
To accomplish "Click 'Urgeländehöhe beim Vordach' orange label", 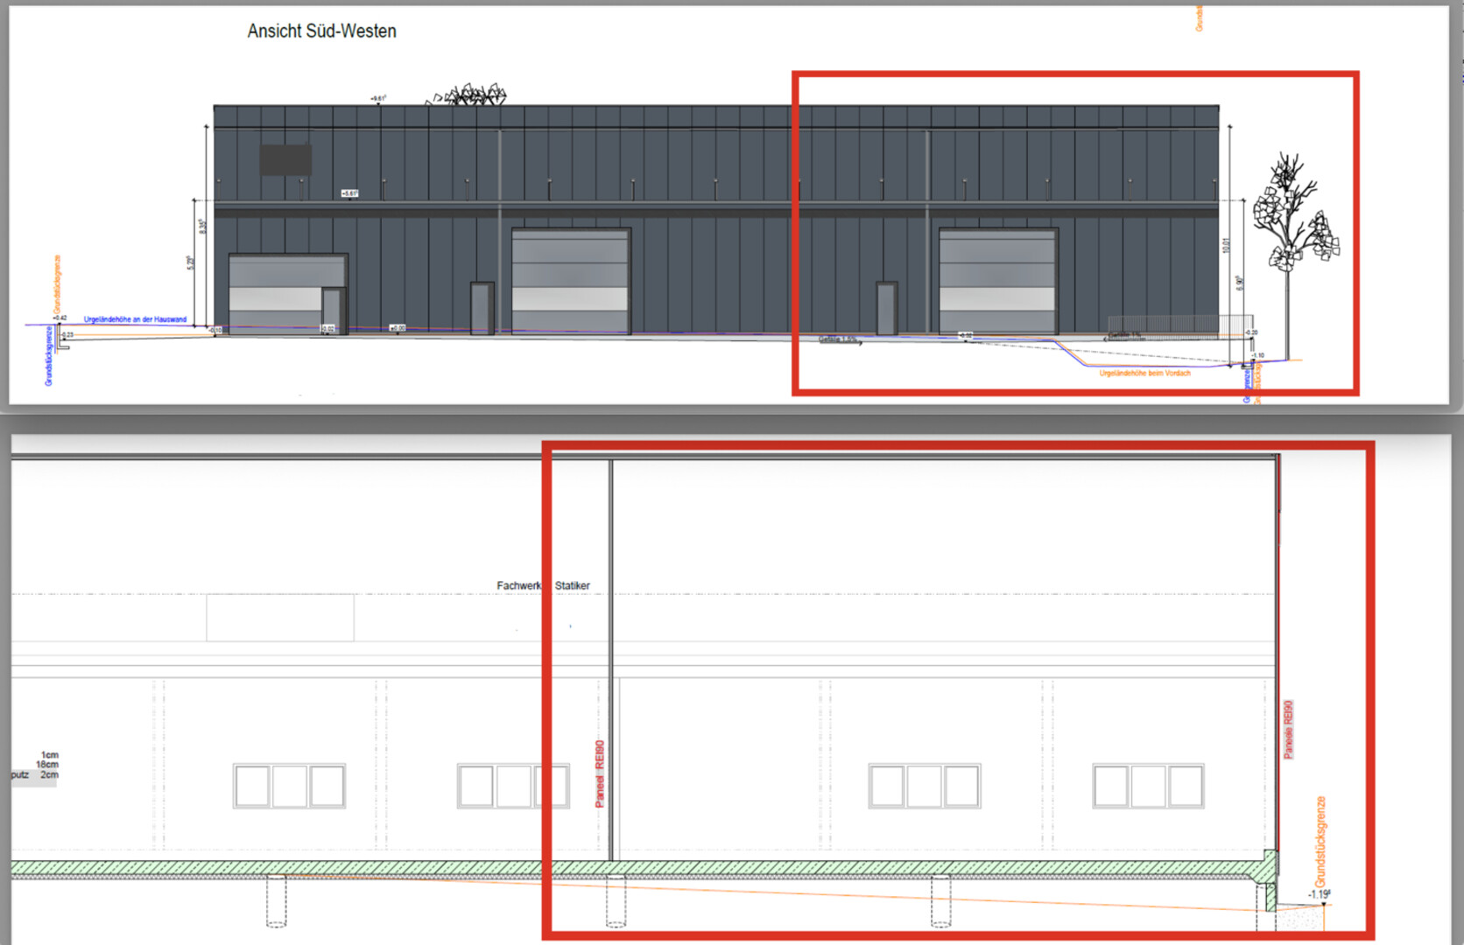I will [1144, 374].
